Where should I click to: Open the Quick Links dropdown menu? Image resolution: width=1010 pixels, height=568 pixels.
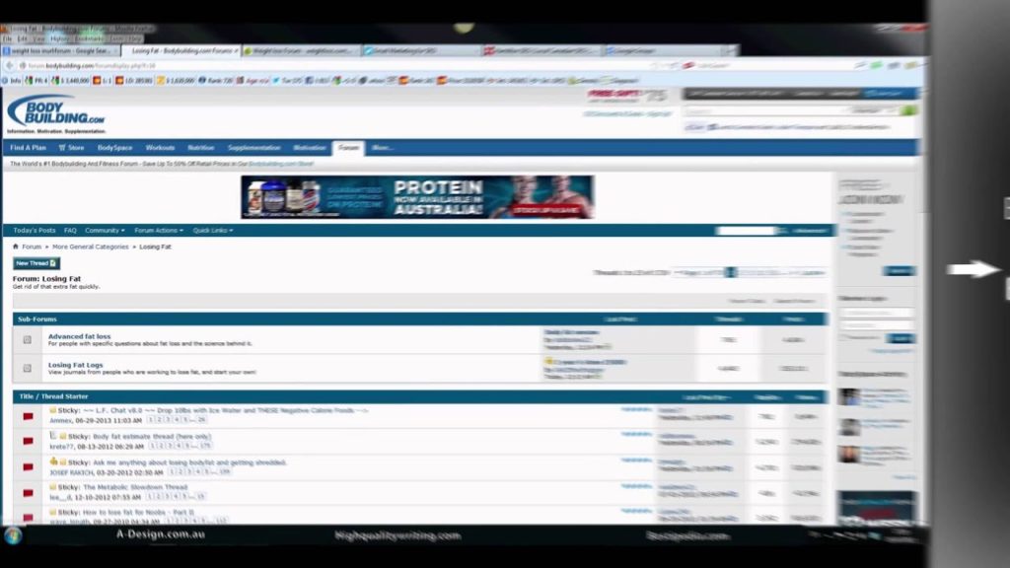click(x=213, y=231)
